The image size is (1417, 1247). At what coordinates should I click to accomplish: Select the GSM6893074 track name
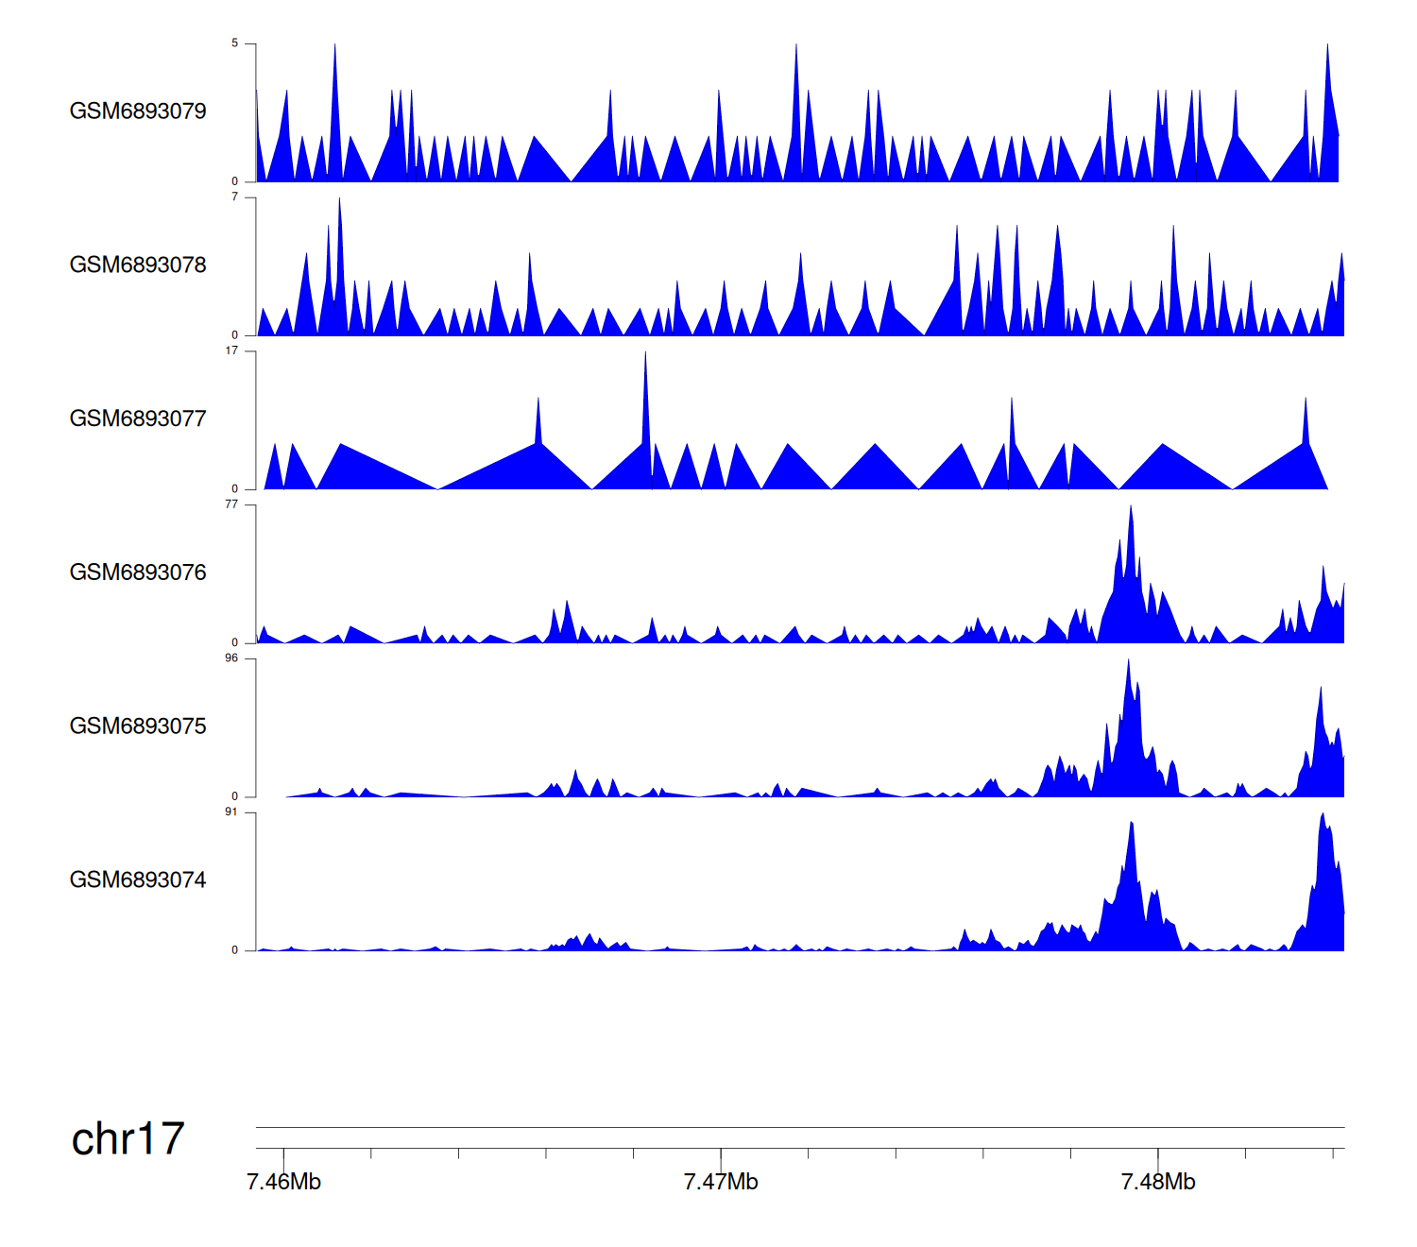tap(138, 880)
